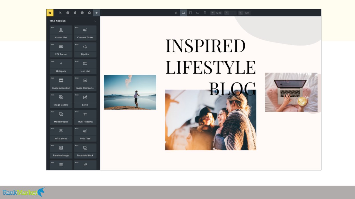Add the element with hamburger lines icon
355x199 pixels.
pyautogui.click(x=61, y=165)
